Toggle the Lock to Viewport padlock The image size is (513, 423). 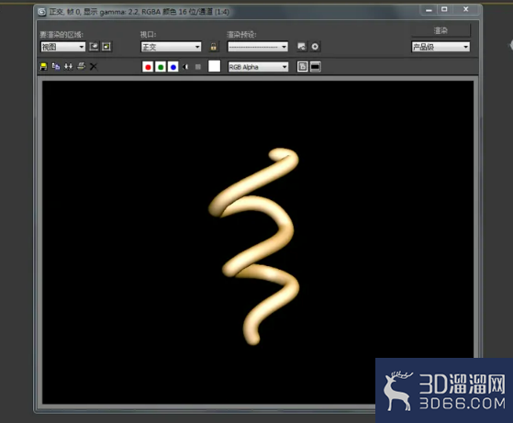(213, 47)
